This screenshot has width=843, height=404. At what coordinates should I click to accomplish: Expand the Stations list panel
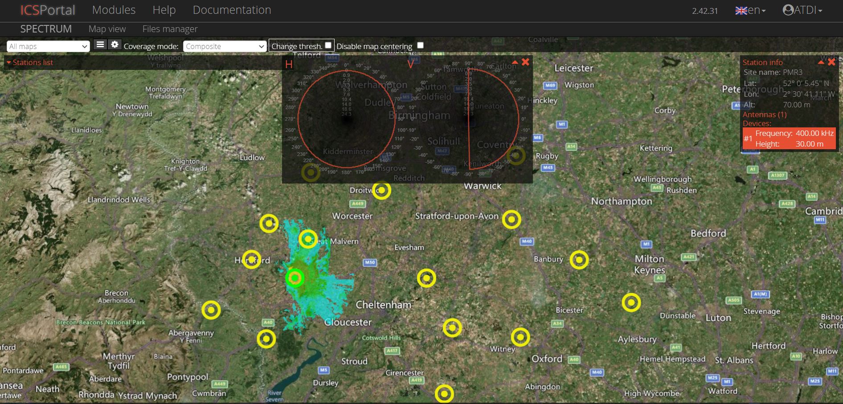pos(29,62)
